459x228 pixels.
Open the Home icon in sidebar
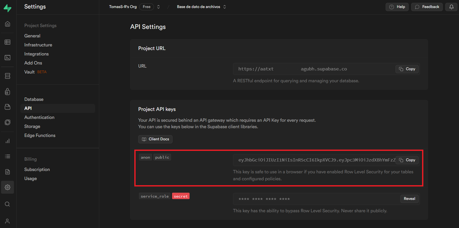[7, 24]
